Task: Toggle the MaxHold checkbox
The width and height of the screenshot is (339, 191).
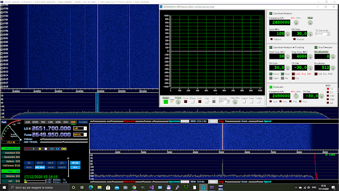Action: tap(295, 39)
